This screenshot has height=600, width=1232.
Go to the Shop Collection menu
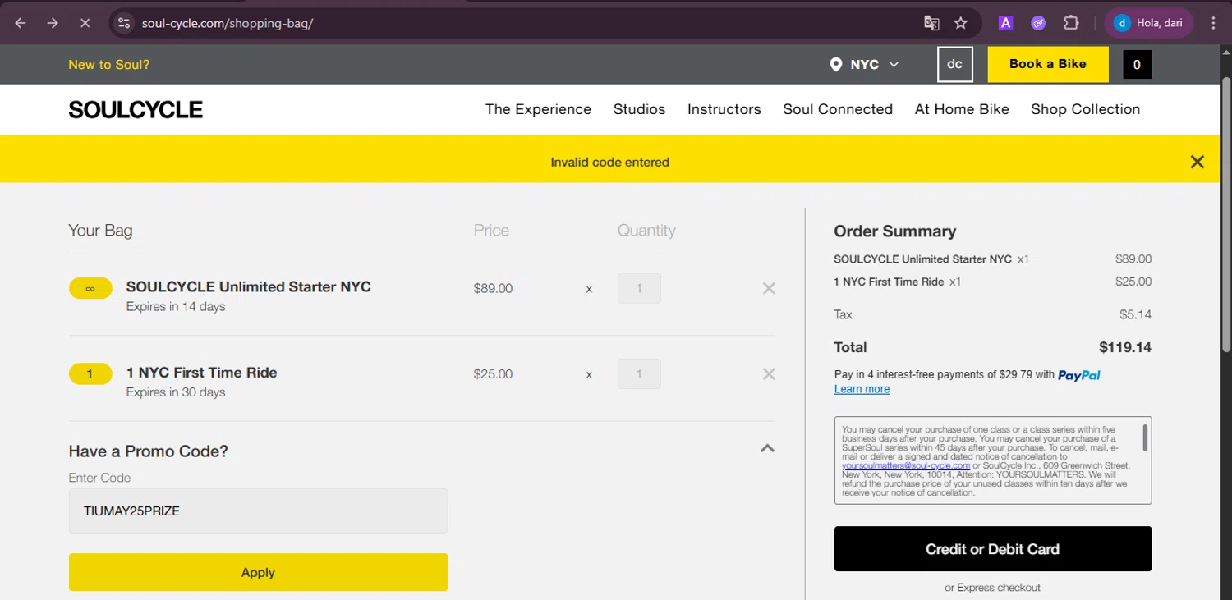pos(1085,109)
